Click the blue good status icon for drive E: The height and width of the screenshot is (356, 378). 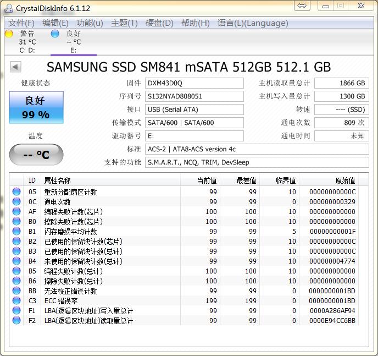click(55, 34)
